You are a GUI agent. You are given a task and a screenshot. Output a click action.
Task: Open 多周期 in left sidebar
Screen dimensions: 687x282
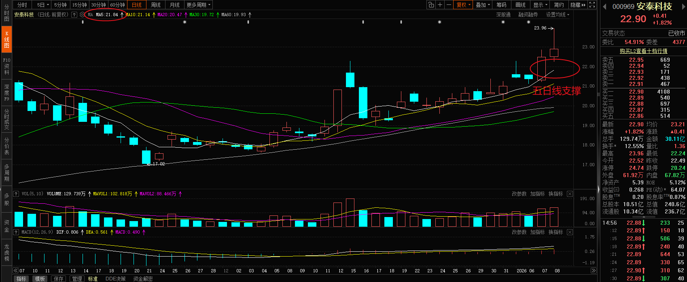[x=6, y=173]
